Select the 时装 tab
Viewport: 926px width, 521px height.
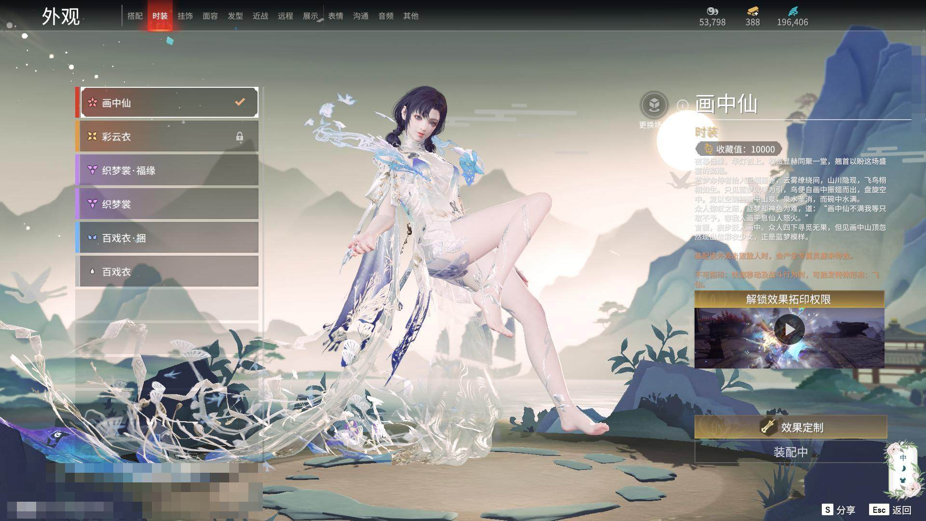point(160,16)
